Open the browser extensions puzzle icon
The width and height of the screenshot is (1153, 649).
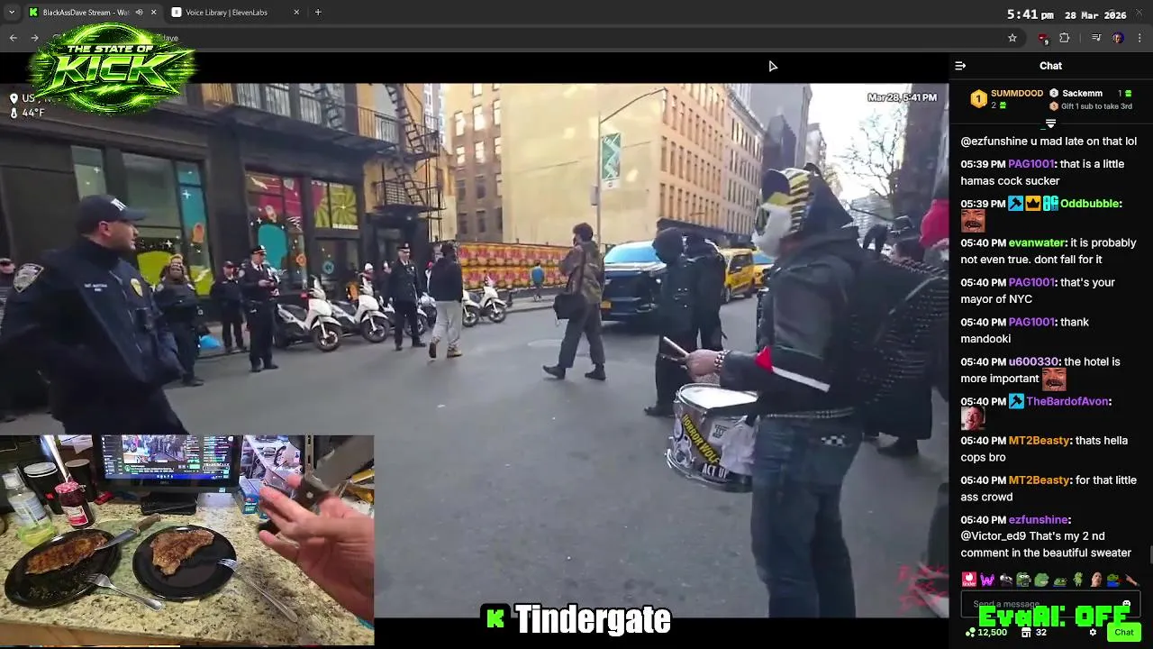pyautogui.click(x=1065, y=38)
